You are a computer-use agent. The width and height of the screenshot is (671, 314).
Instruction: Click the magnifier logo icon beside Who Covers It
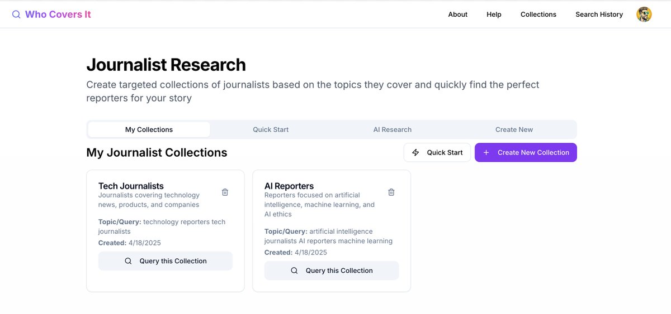tap(16, 15)
